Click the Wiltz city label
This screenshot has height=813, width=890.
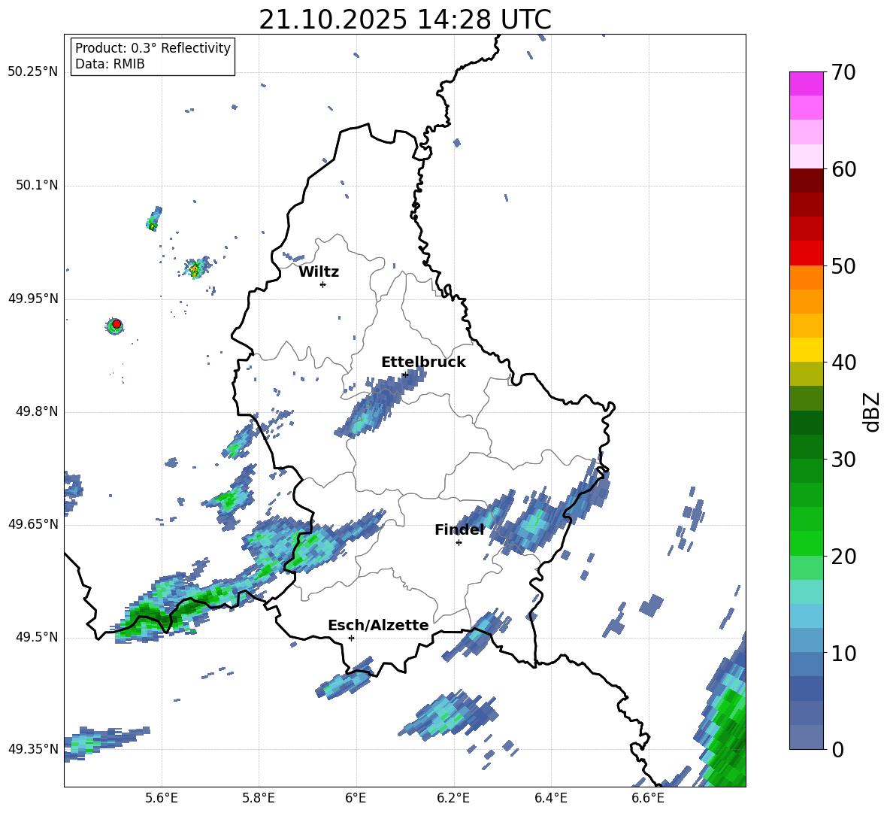(319, 272)
